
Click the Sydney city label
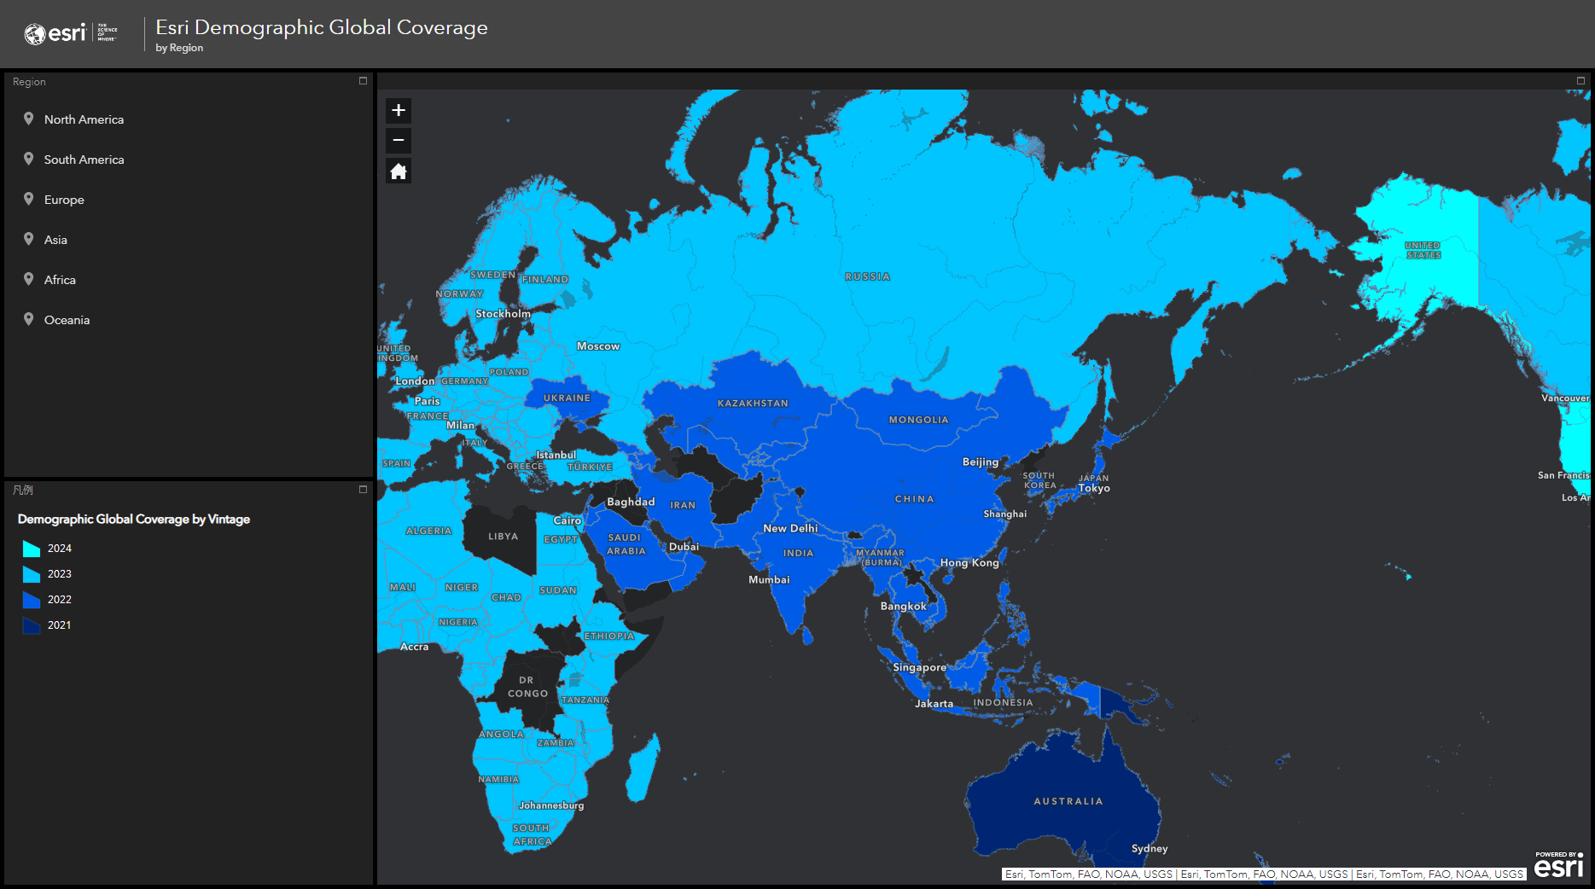click(1150, 849)
